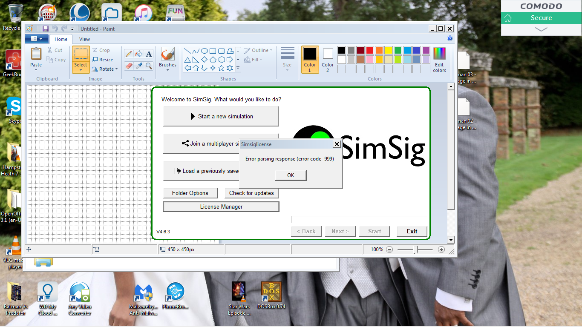Choose the Six-point star shape
This screenshot has width=582, height=327.
230,68
